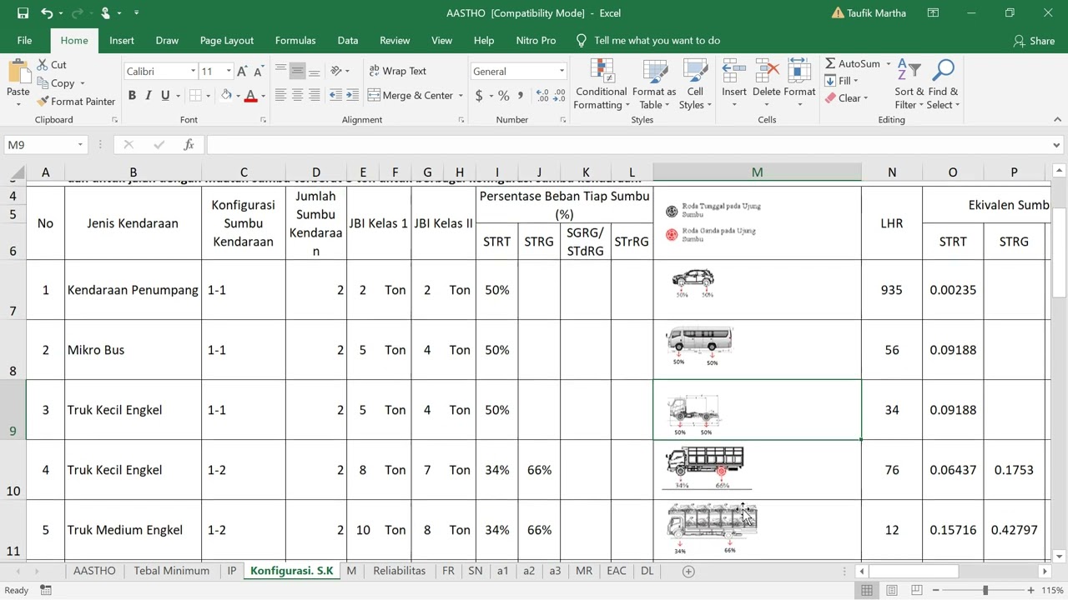This screenshot has height=600, width=1068.
Task: Apply cell borders with the Borders icon
Action: pyautogui.click(x=194, y=95)
